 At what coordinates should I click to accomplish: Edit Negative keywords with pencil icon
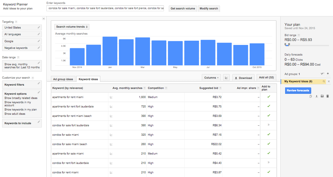coord(39,48)
